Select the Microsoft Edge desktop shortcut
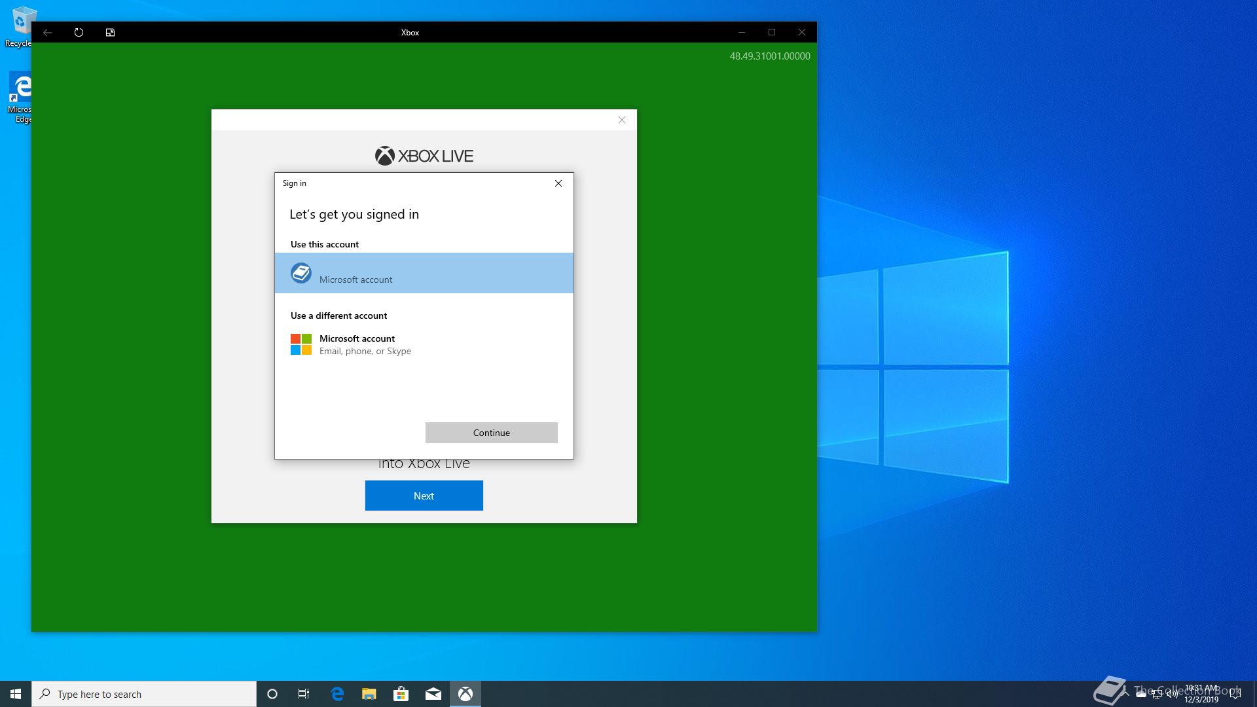 pos(21,97)
